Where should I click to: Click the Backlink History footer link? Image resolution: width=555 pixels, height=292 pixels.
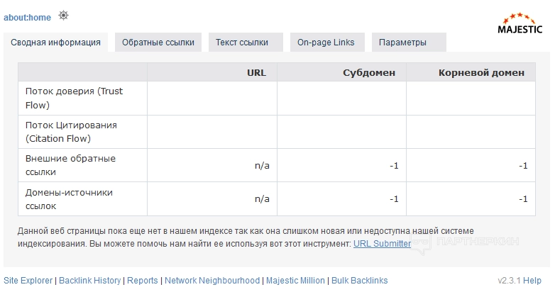(x=90, y=281)
